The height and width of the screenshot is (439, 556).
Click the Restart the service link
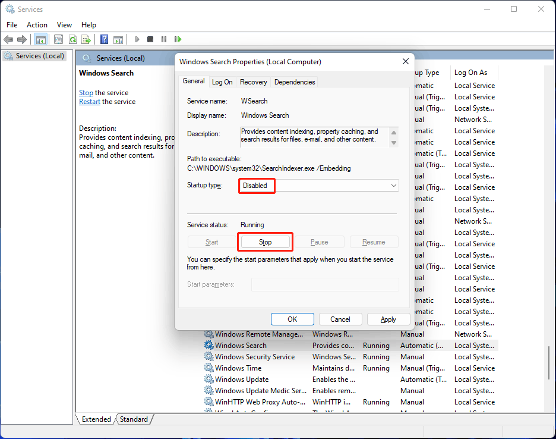tap(89, 101)
